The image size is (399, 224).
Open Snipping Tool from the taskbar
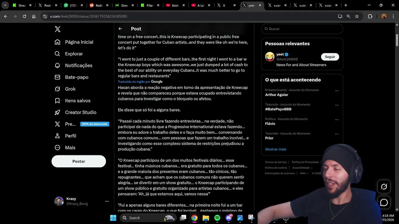251,218
